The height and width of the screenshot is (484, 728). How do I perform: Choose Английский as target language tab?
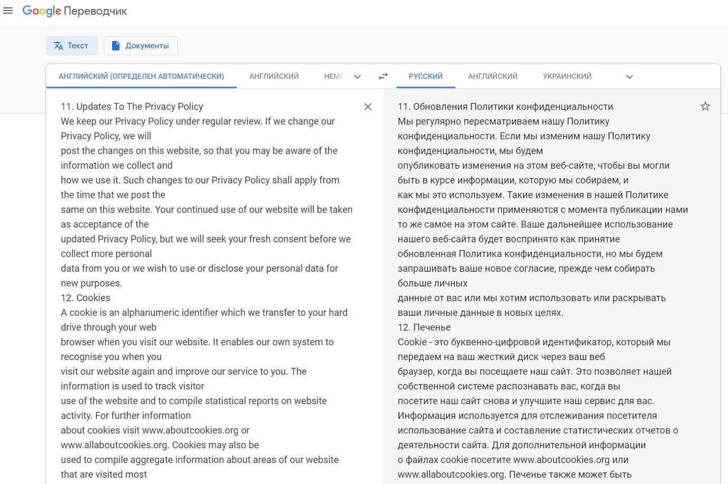tap(493, 76)
